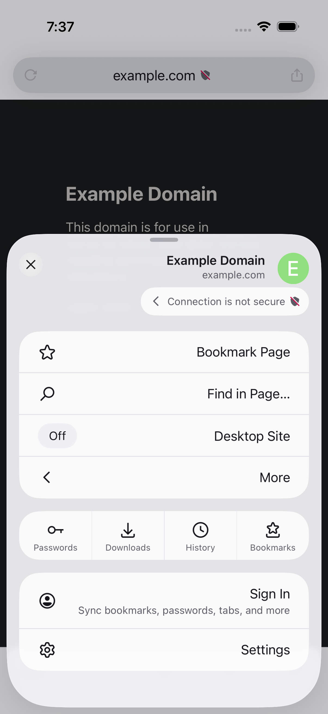Tap the green E site avatar

[293, 268]
